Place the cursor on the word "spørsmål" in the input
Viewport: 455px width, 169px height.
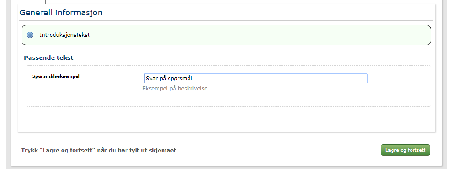[180, 79]
